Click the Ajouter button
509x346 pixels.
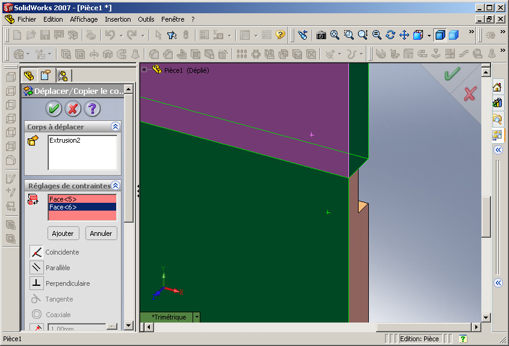coord(63,233)
